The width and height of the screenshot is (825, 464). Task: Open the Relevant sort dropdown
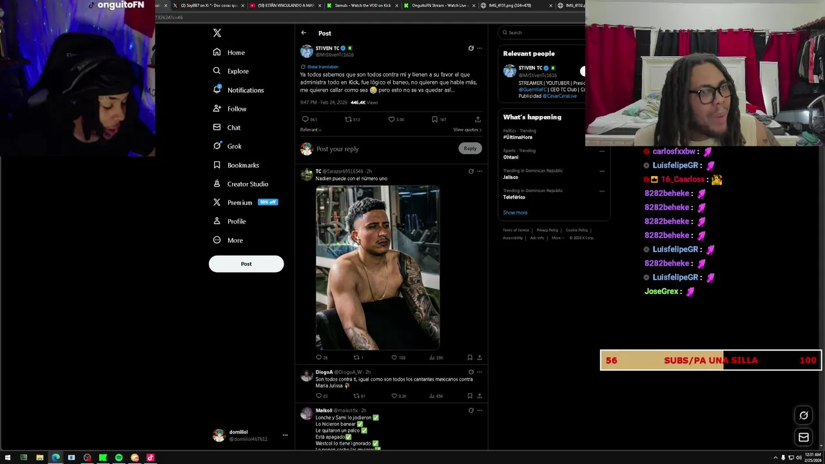point(311,130)
